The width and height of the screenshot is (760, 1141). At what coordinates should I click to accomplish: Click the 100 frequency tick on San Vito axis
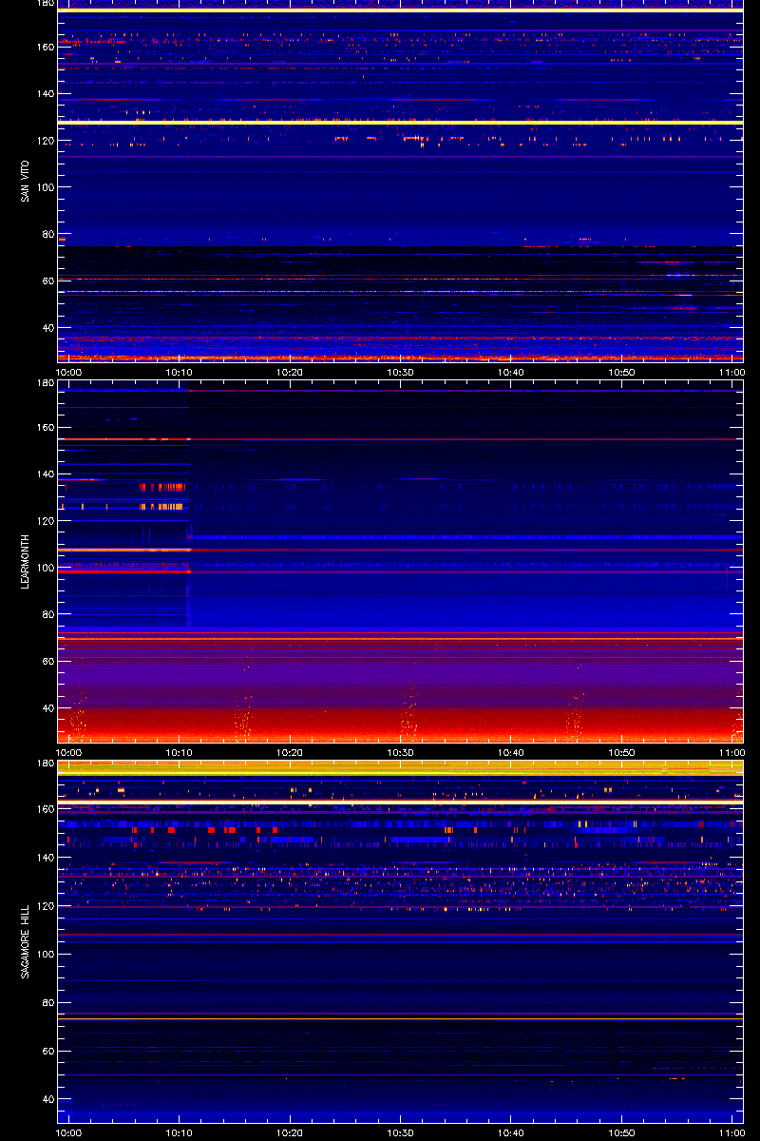pos(45,186)
